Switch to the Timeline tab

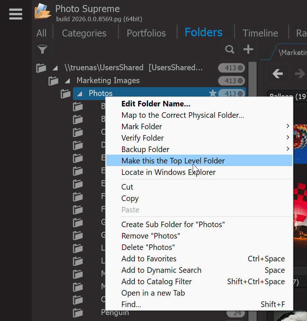(260, 33)
